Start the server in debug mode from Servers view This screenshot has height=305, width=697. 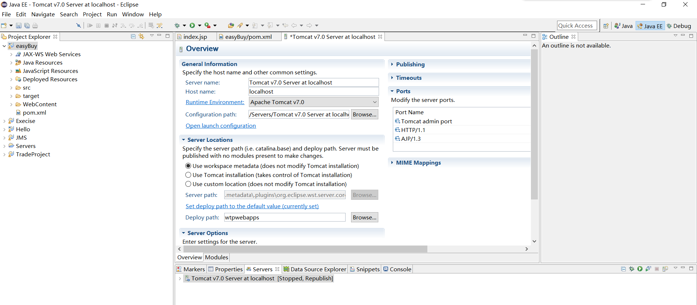pyautogui.click(x=632, y=269)
